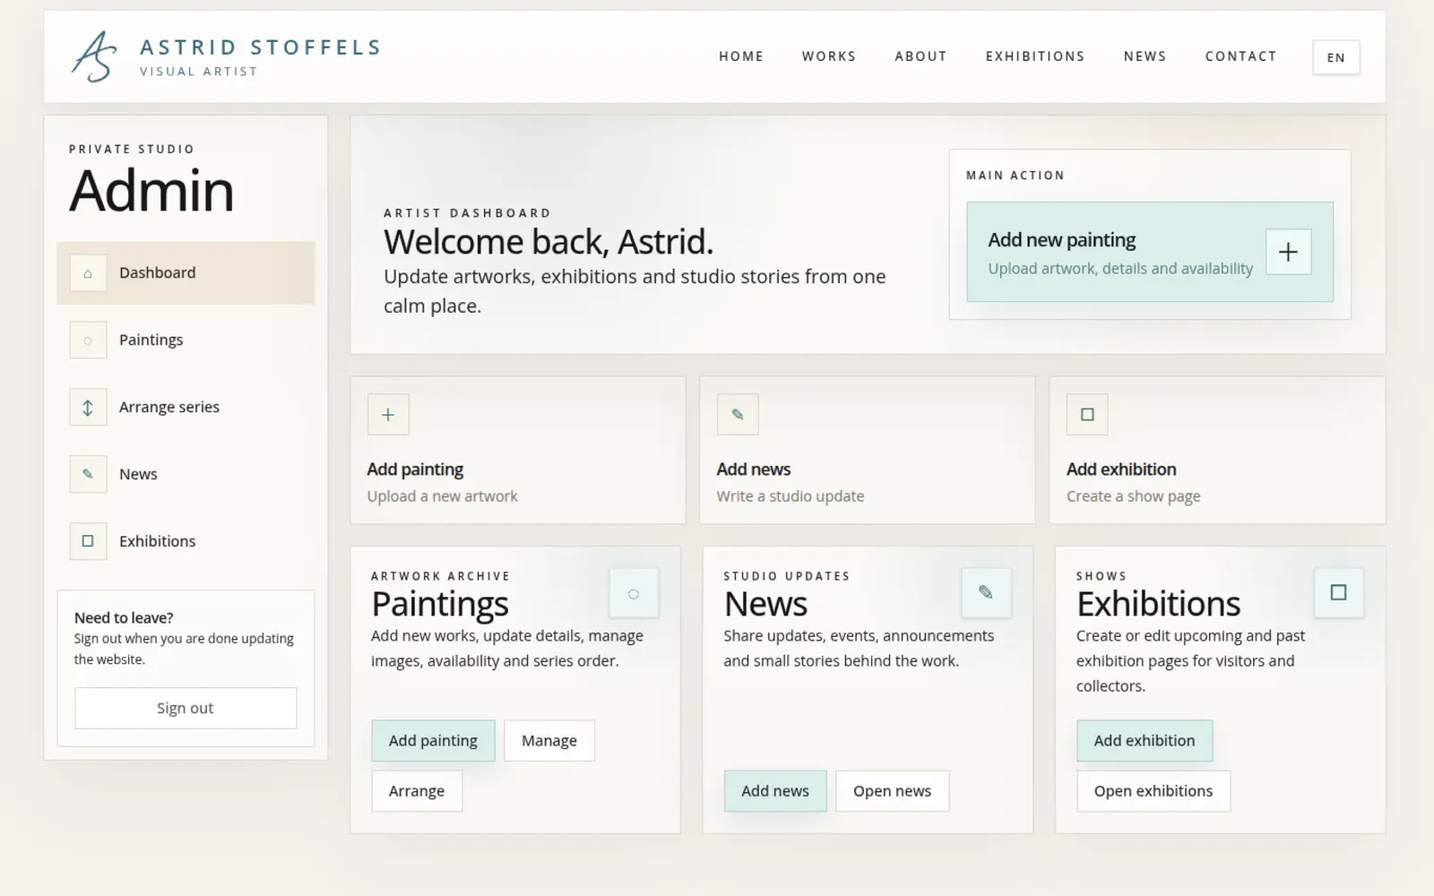1434x896 pixels.
Task: Open News in the top navigation
Action: [1145, 56]
